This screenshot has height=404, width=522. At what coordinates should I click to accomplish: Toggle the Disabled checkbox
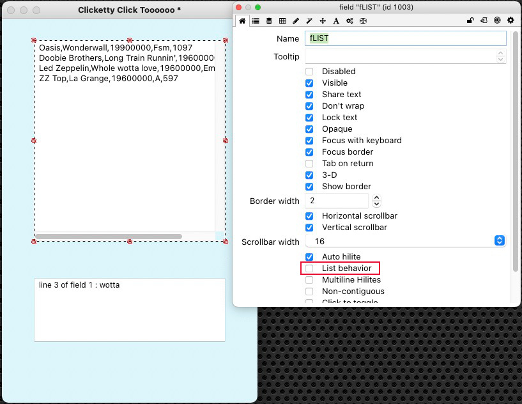309,72
